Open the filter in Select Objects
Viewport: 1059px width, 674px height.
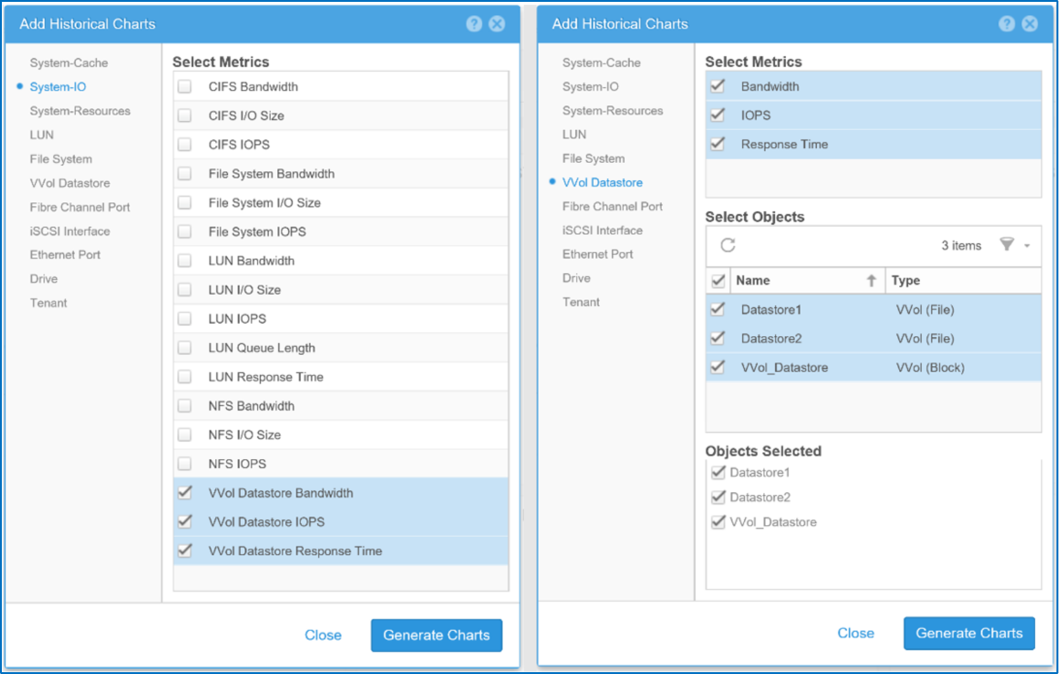coord(1007,245)
